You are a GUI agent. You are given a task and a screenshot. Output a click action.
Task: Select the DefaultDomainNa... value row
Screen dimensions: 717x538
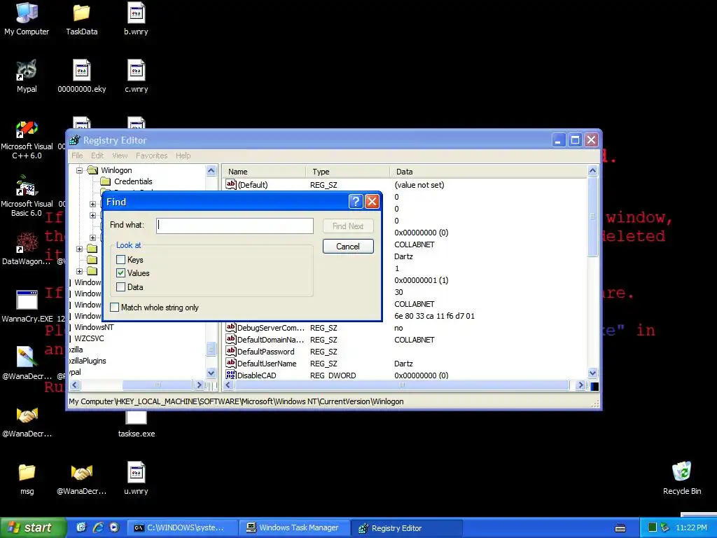(405, 340)
